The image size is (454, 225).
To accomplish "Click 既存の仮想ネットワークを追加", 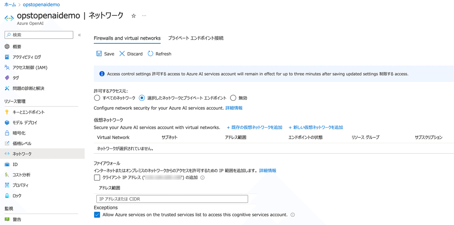I will [254, 128].
